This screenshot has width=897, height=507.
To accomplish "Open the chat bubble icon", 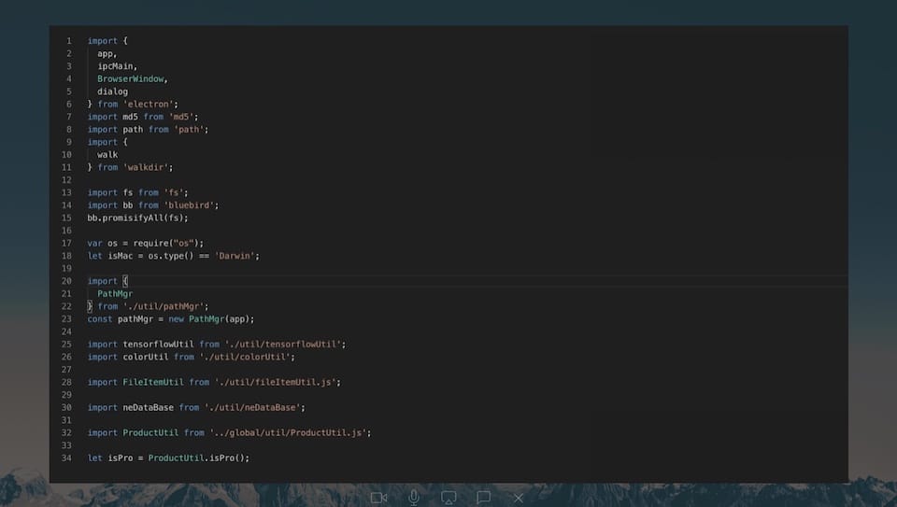I will click(483, 498).
